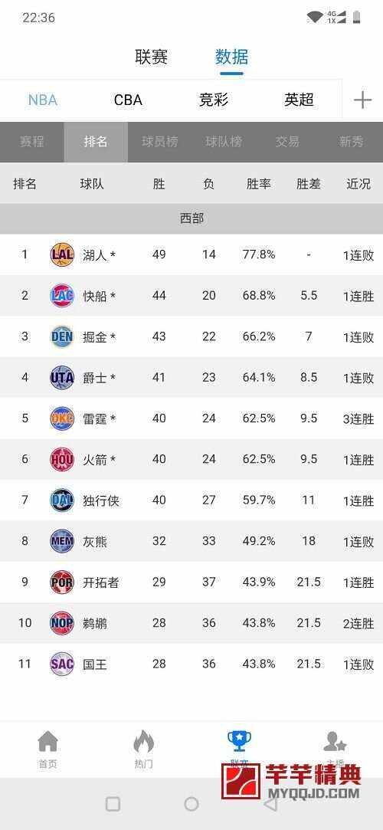Tap the Clippers LAC team logo
Viewport: 383px width, 830px height.
62,295
